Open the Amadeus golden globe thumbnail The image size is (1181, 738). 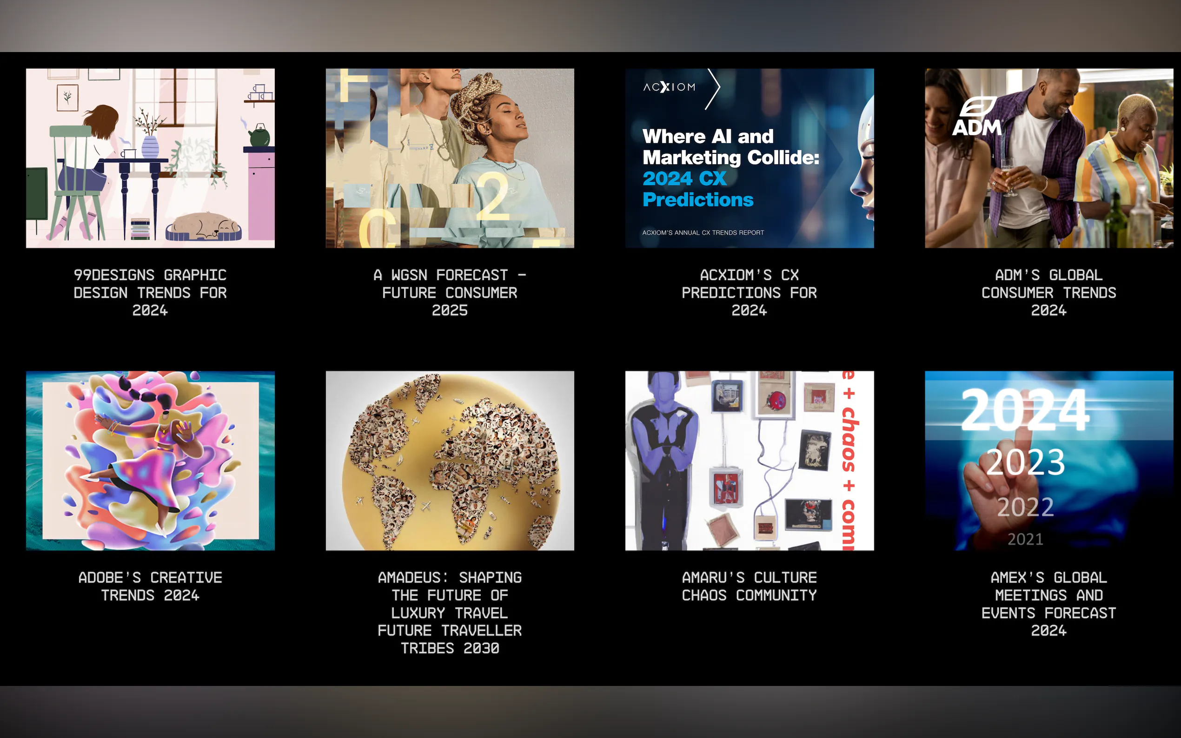click(x=450, y=461)
